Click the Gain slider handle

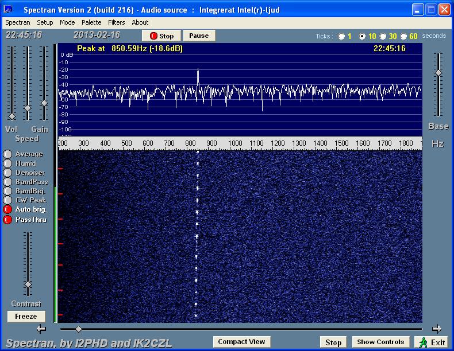coord(44,103)
